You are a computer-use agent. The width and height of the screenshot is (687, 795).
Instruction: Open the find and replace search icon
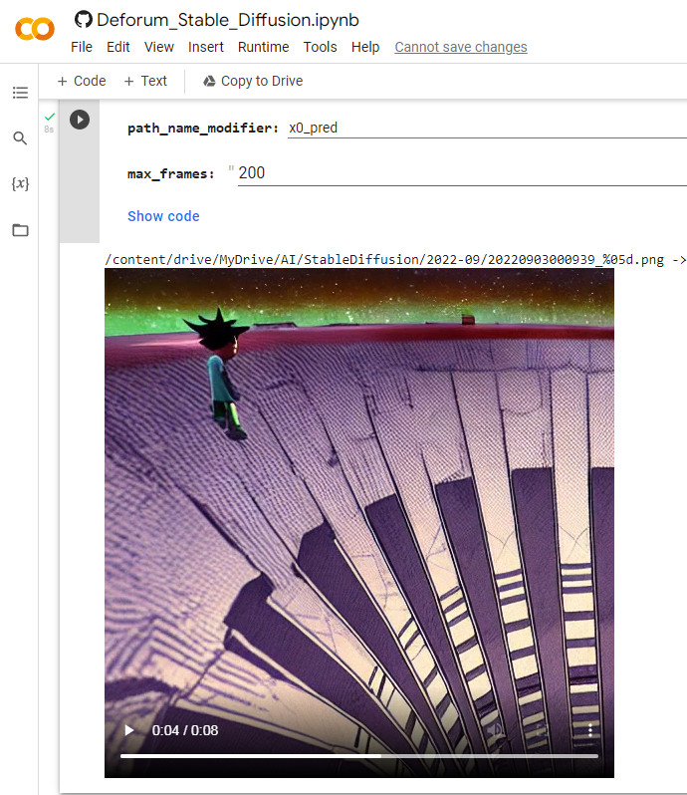point(20,137)
